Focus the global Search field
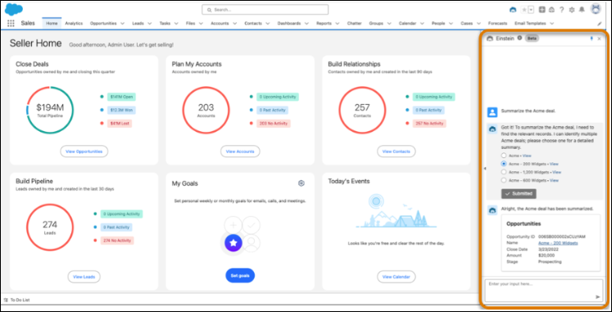This screenshot has height=312, width=612. click(265, 9)
